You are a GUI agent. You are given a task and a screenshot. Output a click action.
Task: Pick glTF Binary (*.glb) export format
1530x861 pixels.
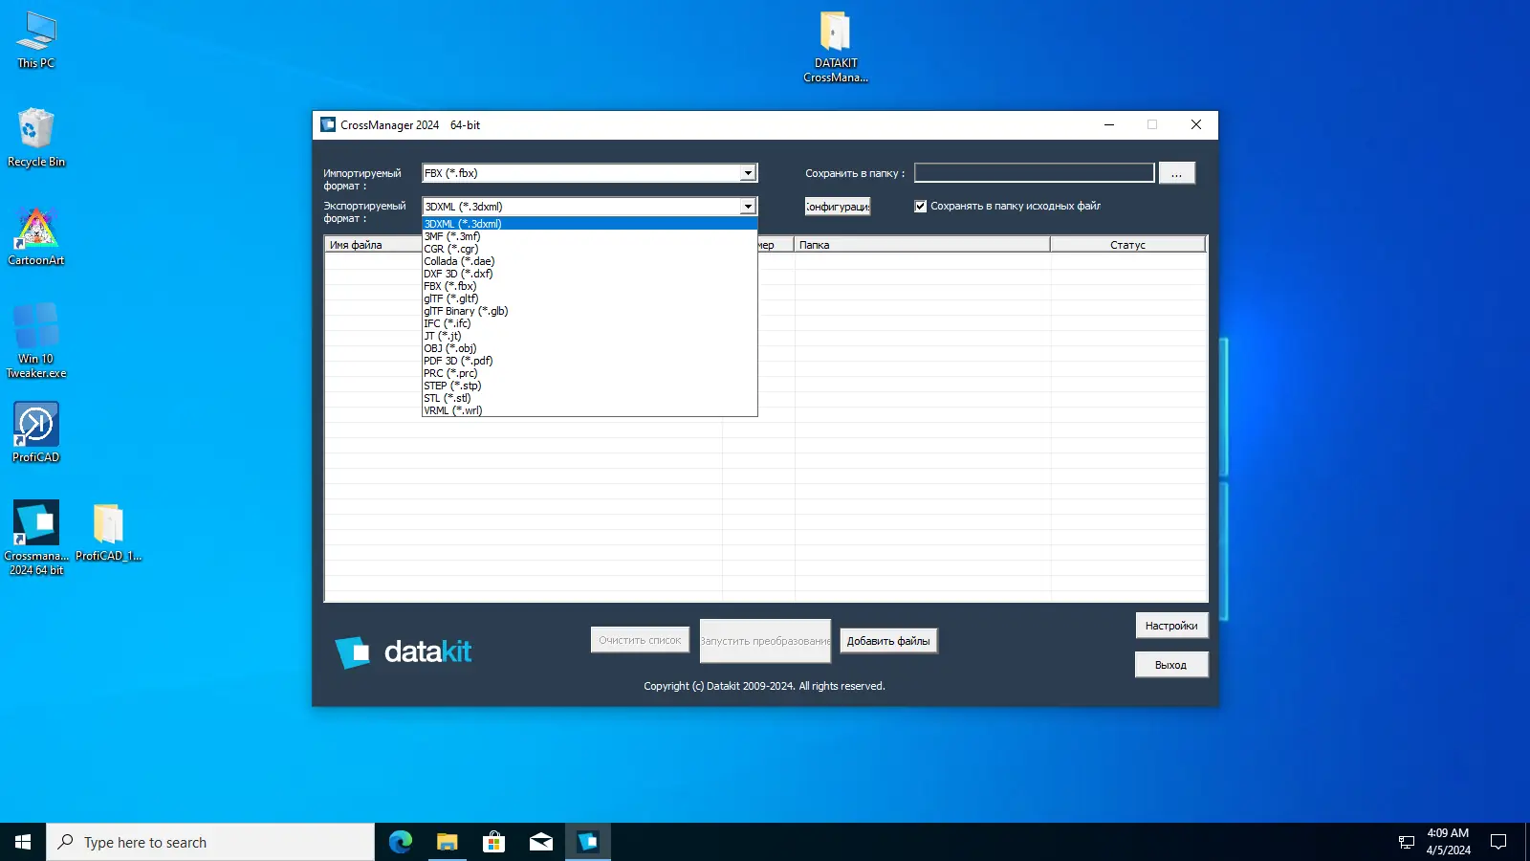(x=589, y=311)
